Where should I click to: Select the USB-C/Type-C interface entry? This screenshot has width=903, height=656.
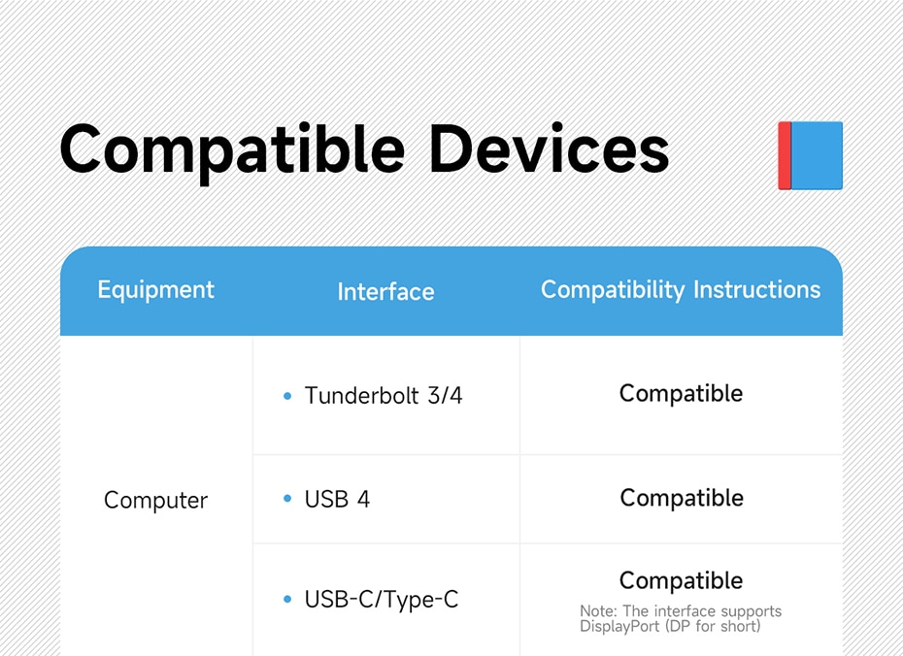pos(381,600)
